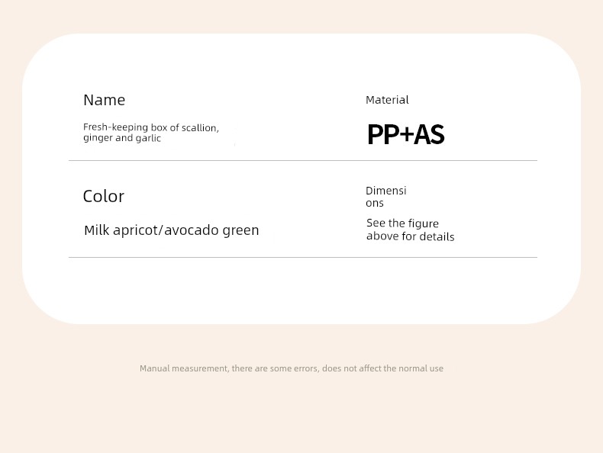Click the "avocado green" color name
The height and width of the screenshot is (453, 603).
point(211,230)
